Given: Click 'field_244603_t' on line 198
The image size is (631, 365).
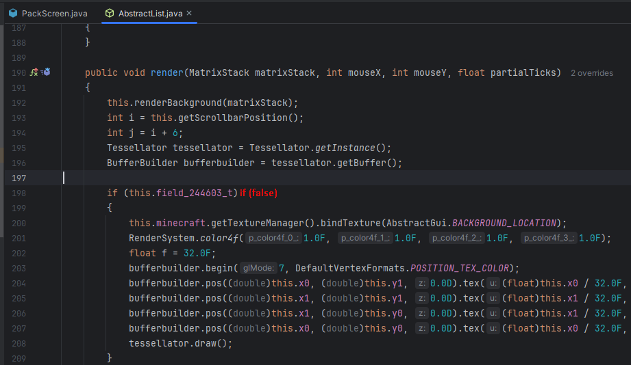Looking at the screenshot, I should coord(195,193).
